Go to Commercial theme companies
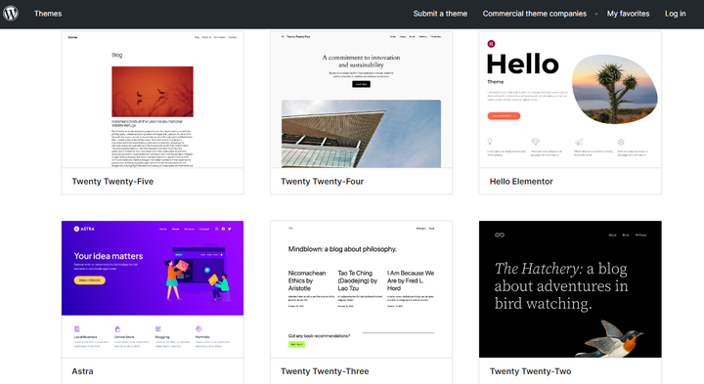Screen dimensions: 704x384 pos(534,14)
